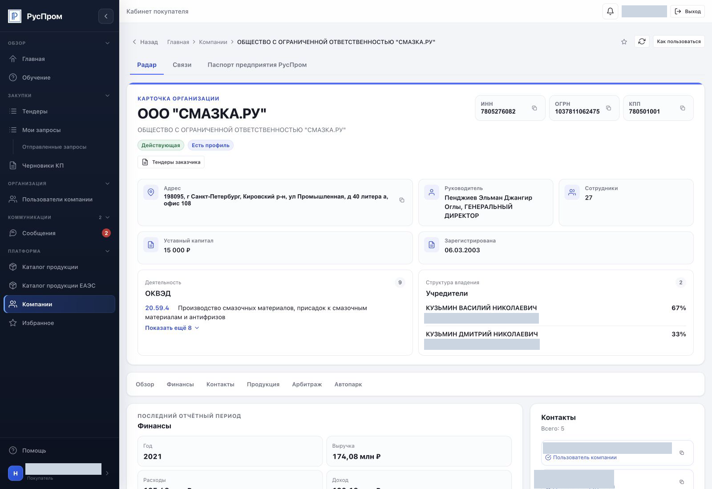Collapse the sidebar with the chevron button
The image size is (712, 489).
tap(106, 16)
